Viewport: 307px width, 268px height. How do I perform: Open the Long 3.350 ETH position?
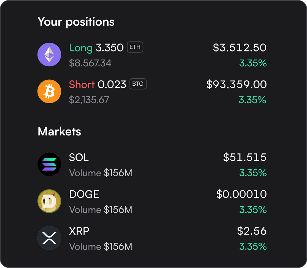(x=152, y=55)
